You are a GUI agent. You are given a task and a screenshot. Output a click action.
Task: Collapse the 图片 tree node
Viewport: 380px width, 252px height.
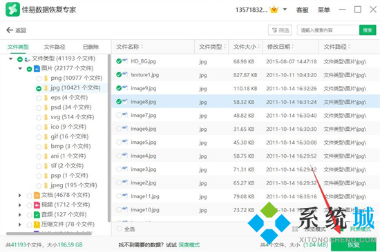click(20, 69)
